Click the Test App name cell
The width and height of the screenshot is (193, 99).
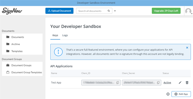click(x=56, y=83)
